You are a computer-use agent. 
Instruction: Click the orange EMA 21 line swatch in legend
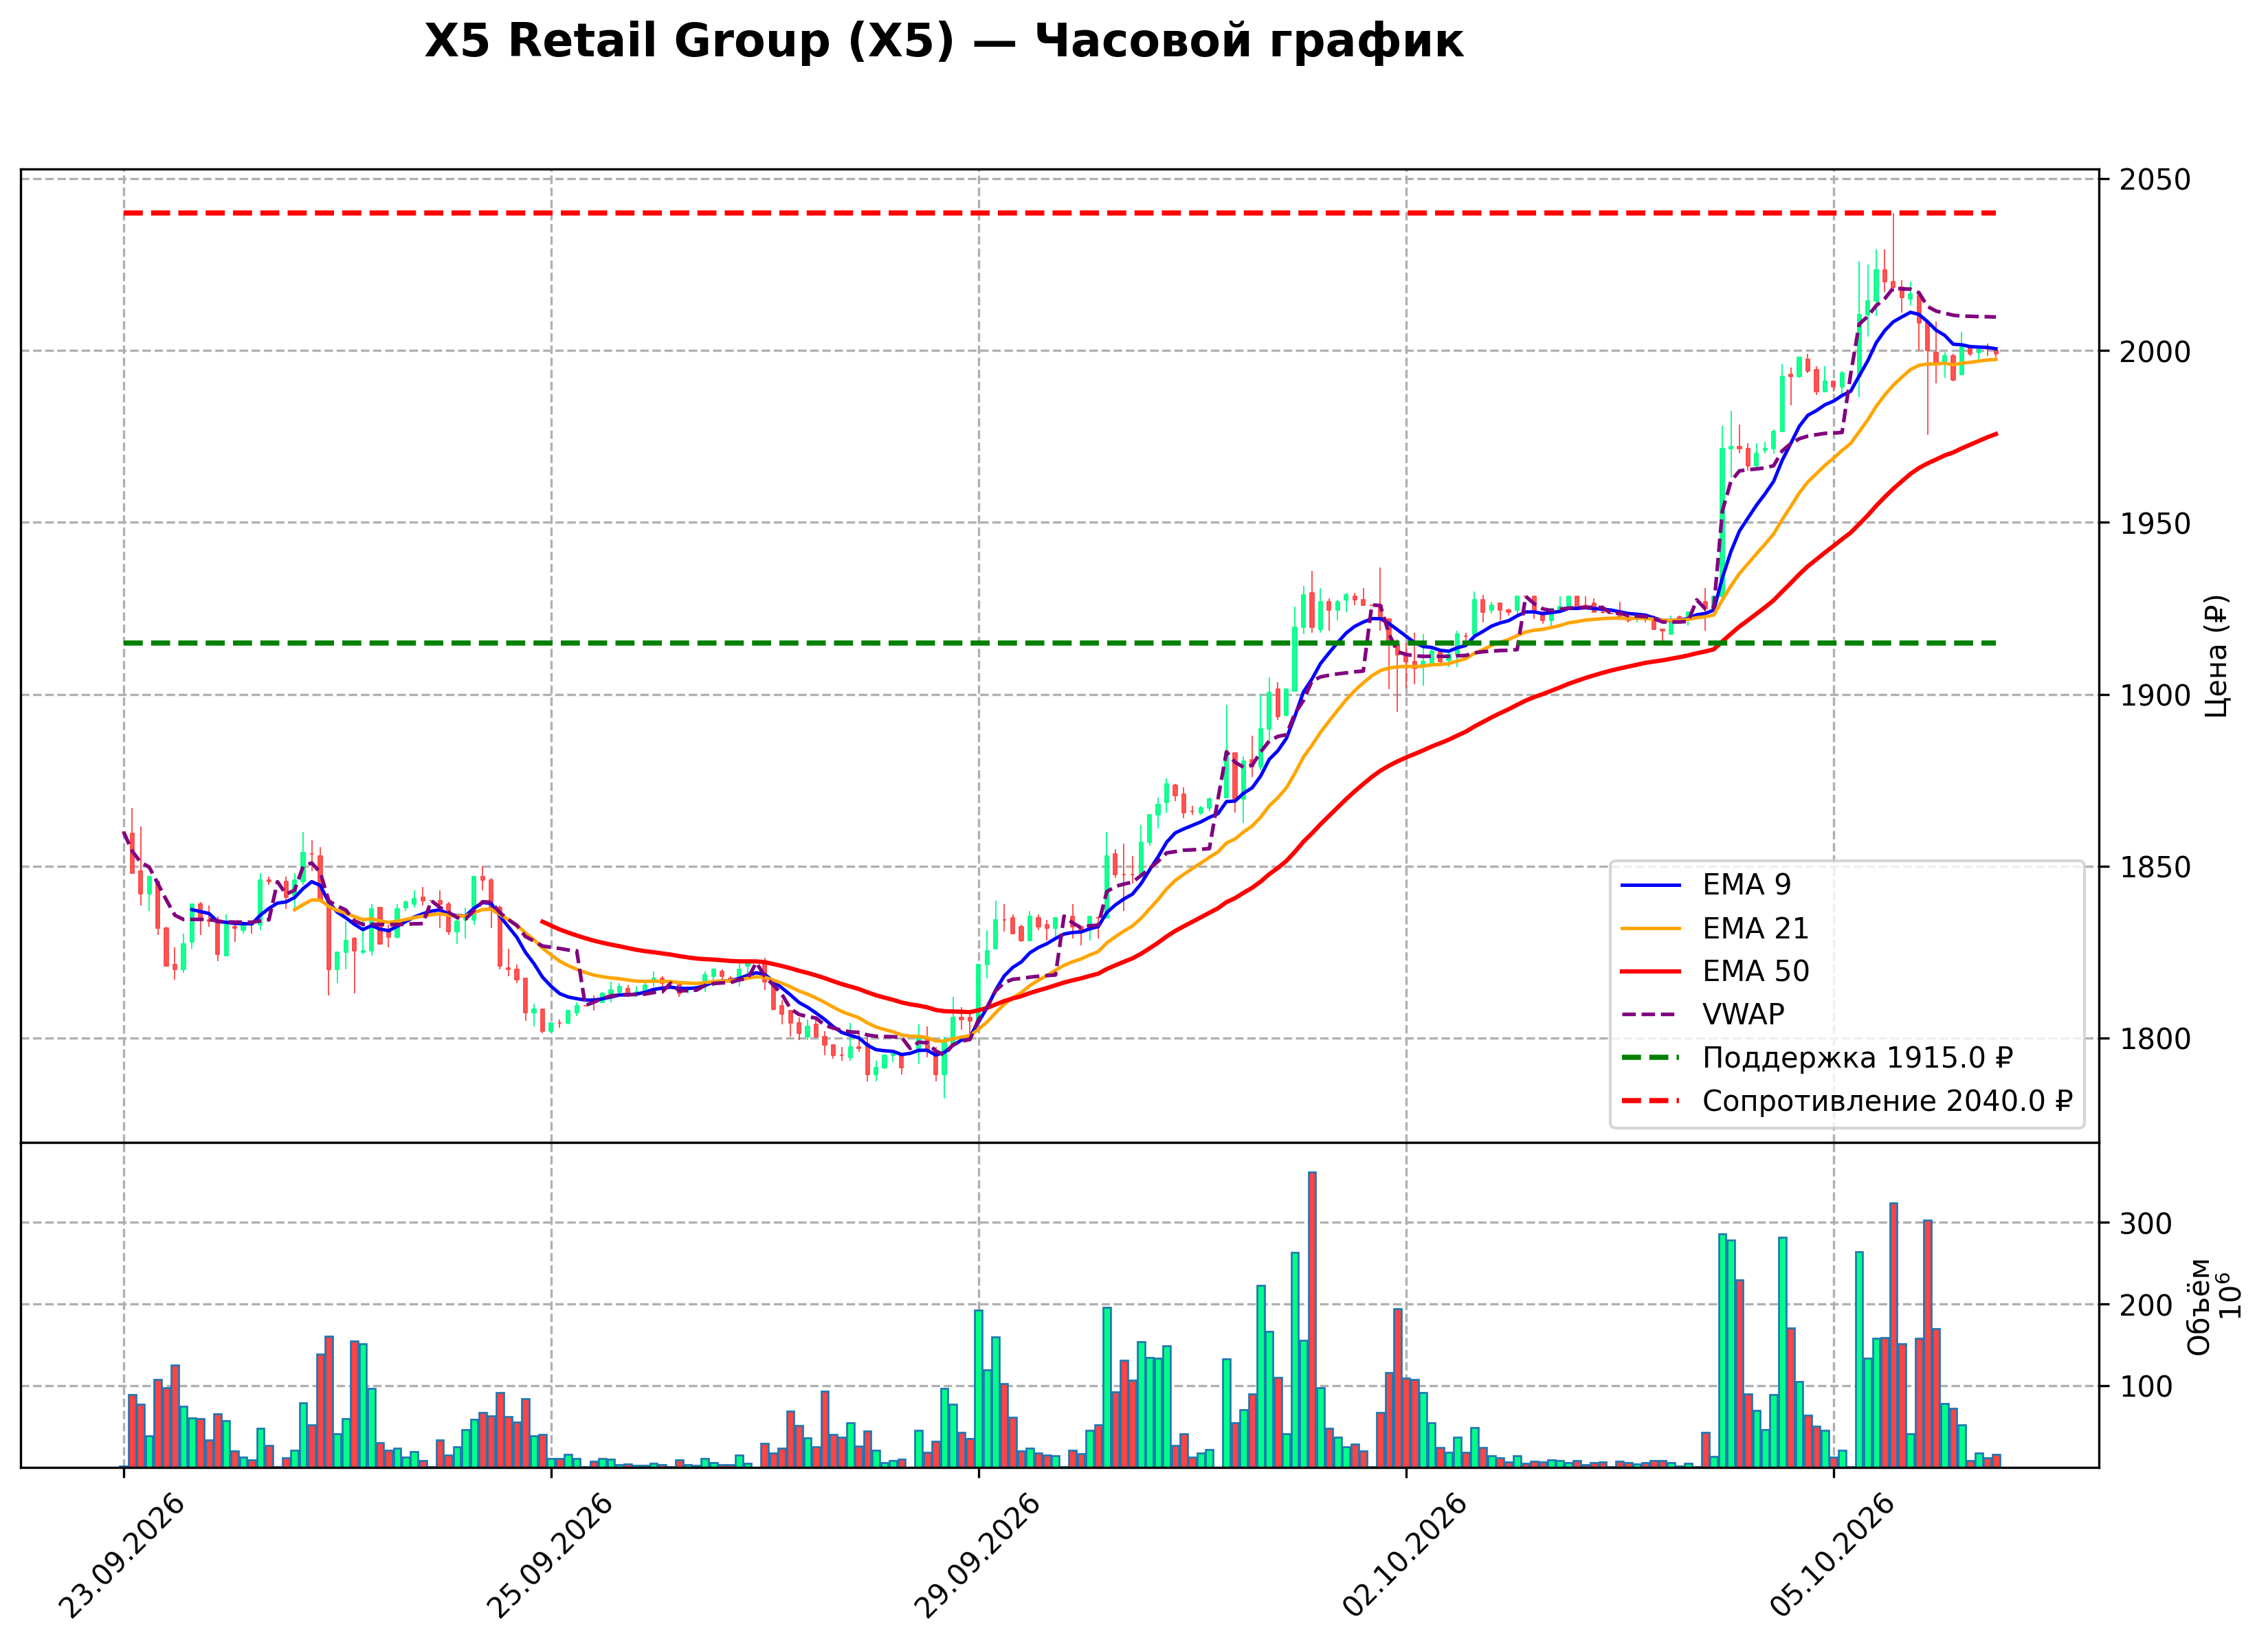1651,928
